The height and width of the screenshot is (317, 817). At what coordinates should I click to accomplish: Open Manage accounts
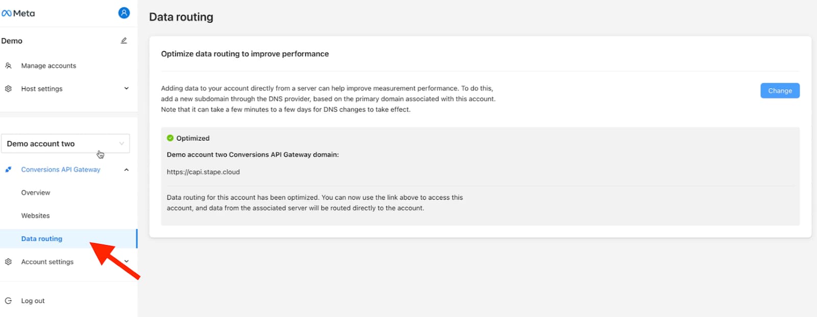click(49, 65)
